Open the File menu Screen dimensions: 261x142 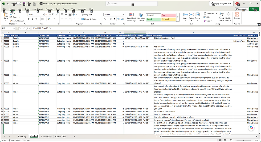point(5,9)
